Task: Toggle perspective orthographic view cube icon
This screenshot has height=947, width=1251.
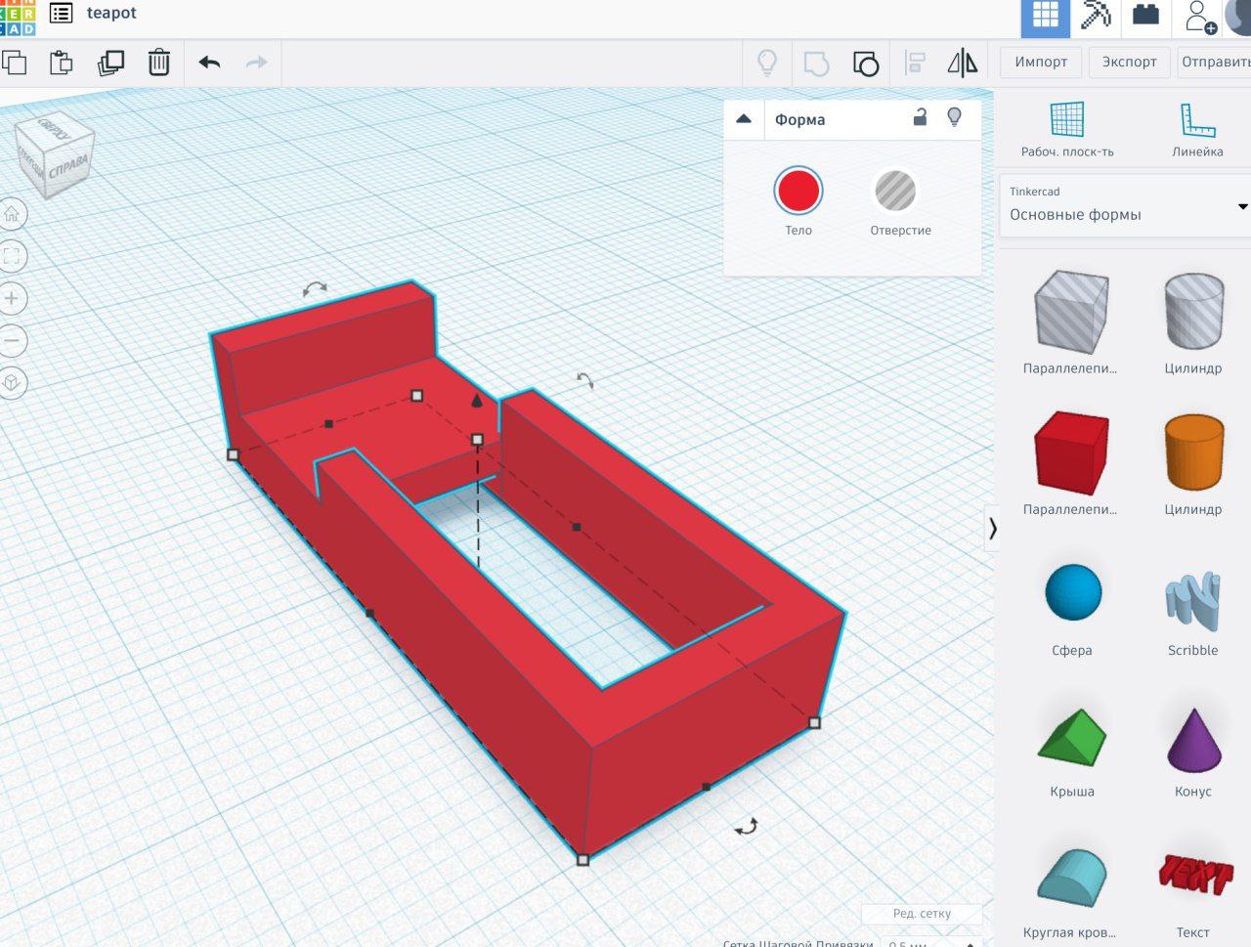Action: point(12,382)
